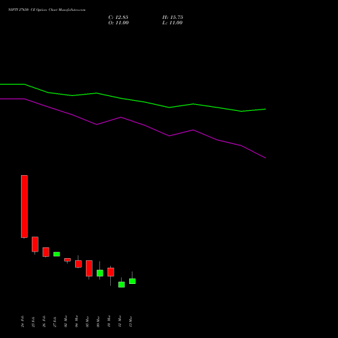338x338 pixels.
Task: Select the last green candle for 13 Mar
Action: 132,281
